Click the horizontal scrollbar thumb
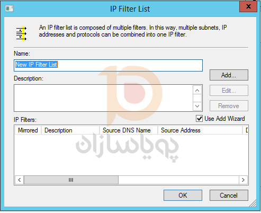 pyautogui.click(x=71, y=180)
